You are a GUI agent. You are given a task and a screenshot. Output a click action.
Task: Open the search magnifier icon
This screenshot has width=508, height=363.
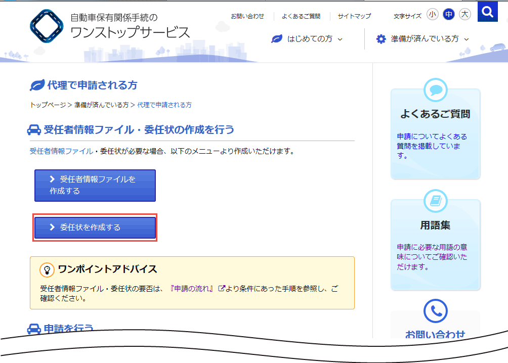487,12
